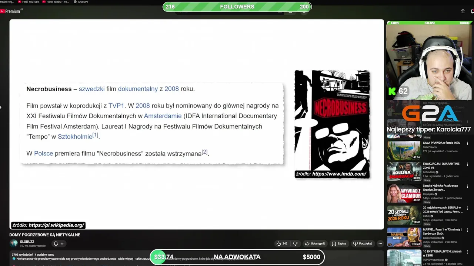Click Amsterdamie in the article text

tap(163, 116)
